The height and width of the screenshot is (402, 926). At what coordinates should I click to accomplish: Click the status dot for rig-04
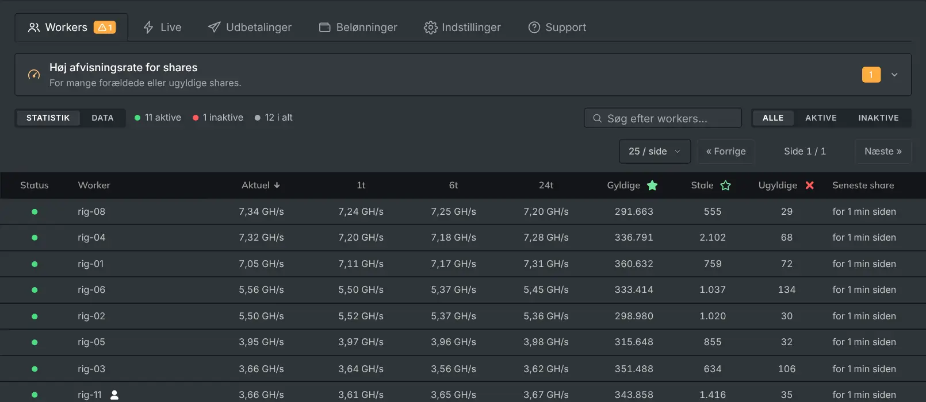coord(35,238)
